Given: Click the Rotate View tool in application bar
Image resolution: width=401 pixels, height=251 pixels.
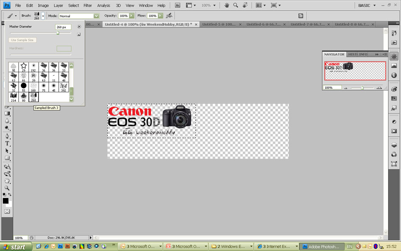Looking at the screenshot, I should (245, 5).
